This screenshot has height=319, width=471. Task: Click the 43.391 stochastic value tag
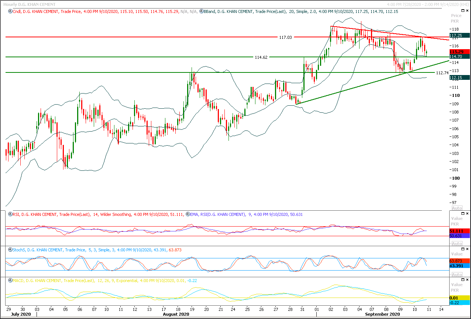coord(459,266)
